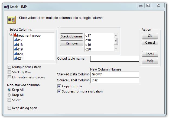Enable the Multiple series stack checkbox

click(x=10, y=67)
